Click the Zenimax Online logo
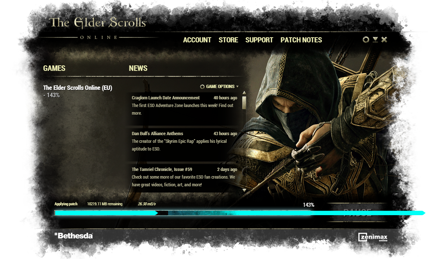Screen dimensions: 436x259 tap(373, 237)
